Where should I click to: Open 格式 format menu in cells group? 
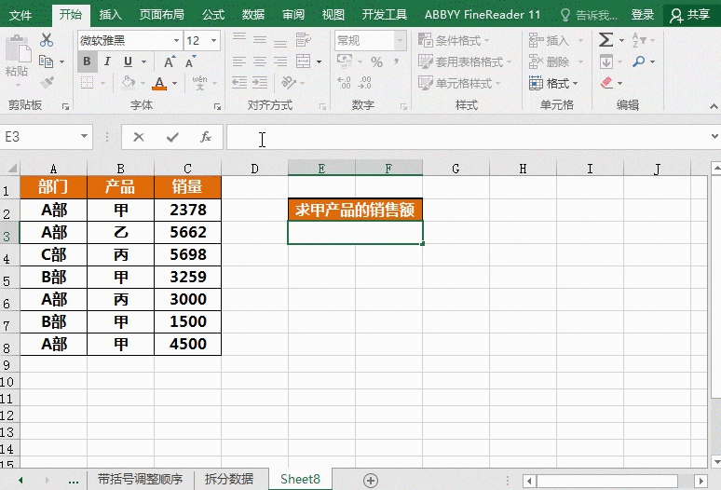[x=553, y=83]
